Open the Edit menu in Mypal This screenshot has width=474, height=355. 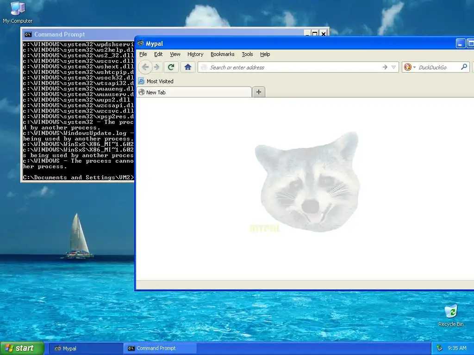click(158, 55)
